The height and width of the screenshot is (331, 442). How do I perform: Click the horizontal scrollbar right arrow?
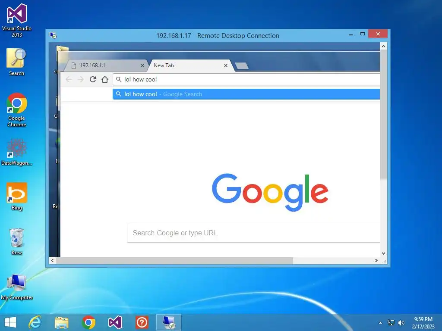[376, 261]
